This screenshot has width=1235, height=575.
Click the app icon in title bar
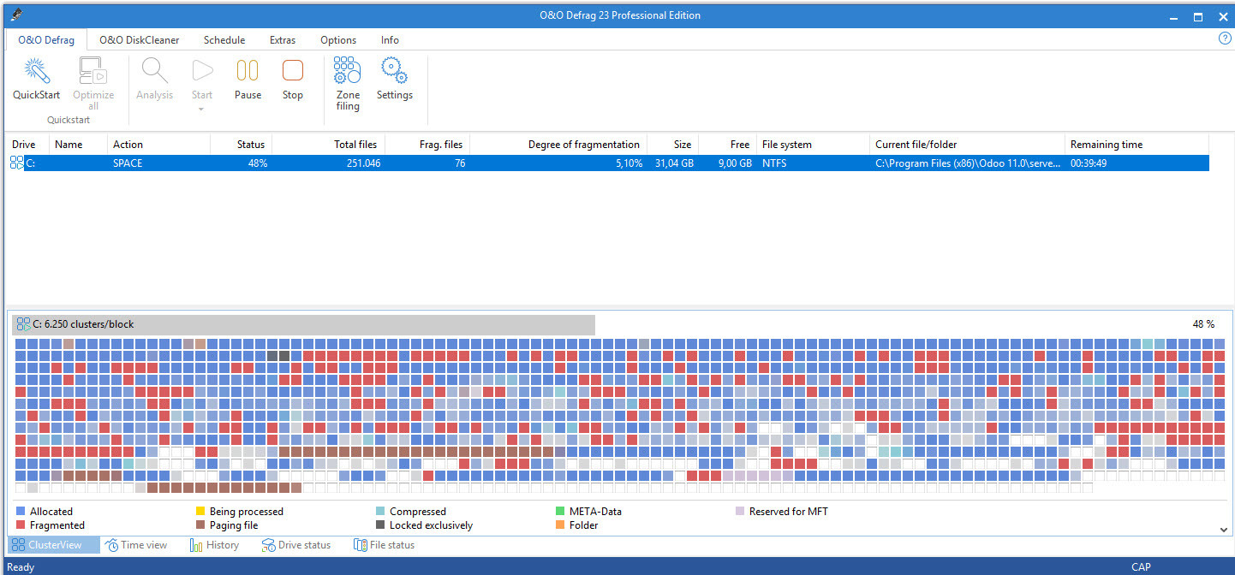pyautogui.click(x=15, y=15)
